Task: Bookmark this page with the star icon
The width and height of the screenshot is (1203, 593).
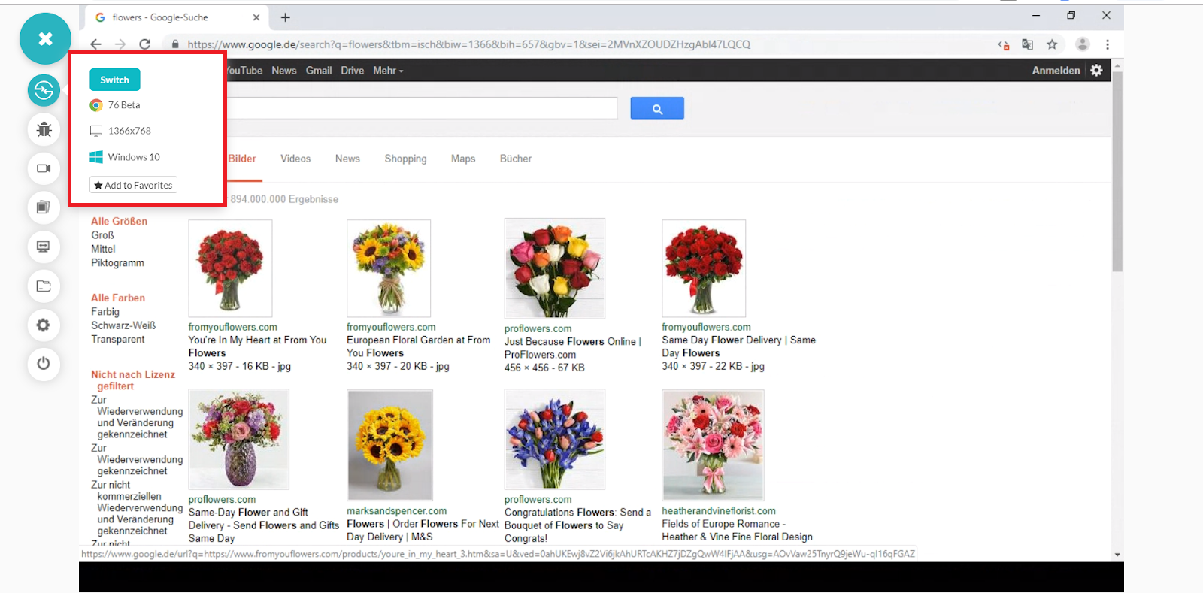Action: click(x=1052, y=44)
